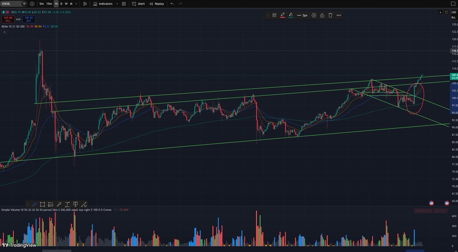Image resolution: width=458 pixels, height=252 pixels.
Task: Select the trend line tool
Action: tap(84, 204)
